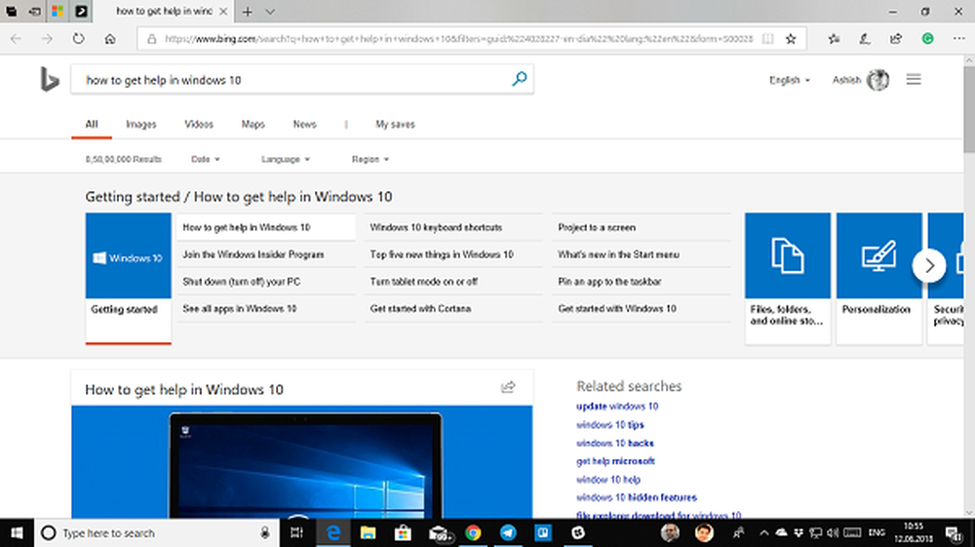
Task: Switch to the Images tab
Action: click(140, 125)
